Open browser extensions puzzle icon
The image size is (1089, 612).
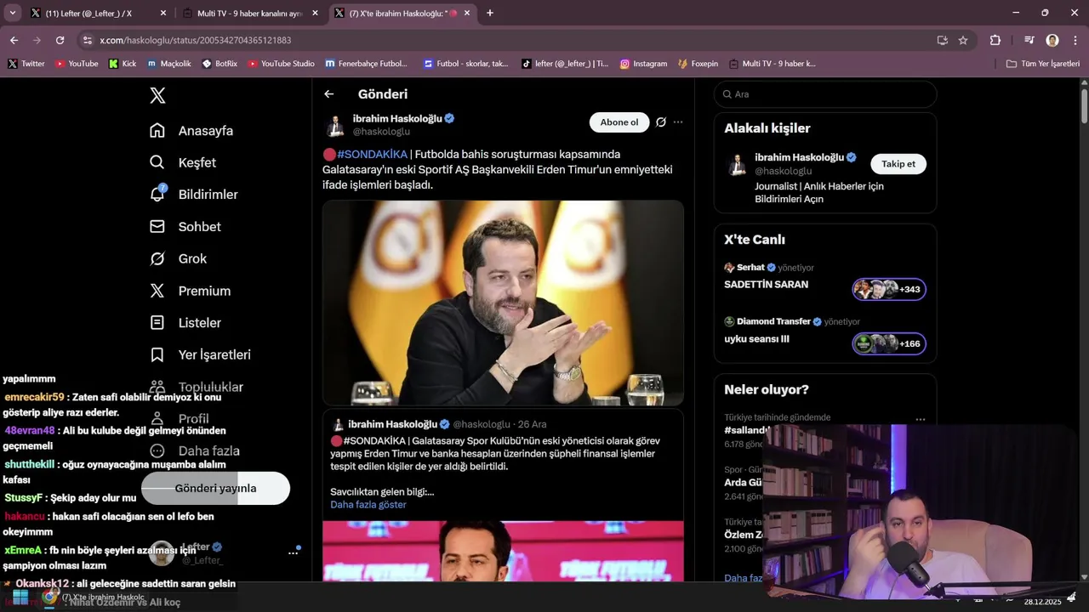(995, 40)
